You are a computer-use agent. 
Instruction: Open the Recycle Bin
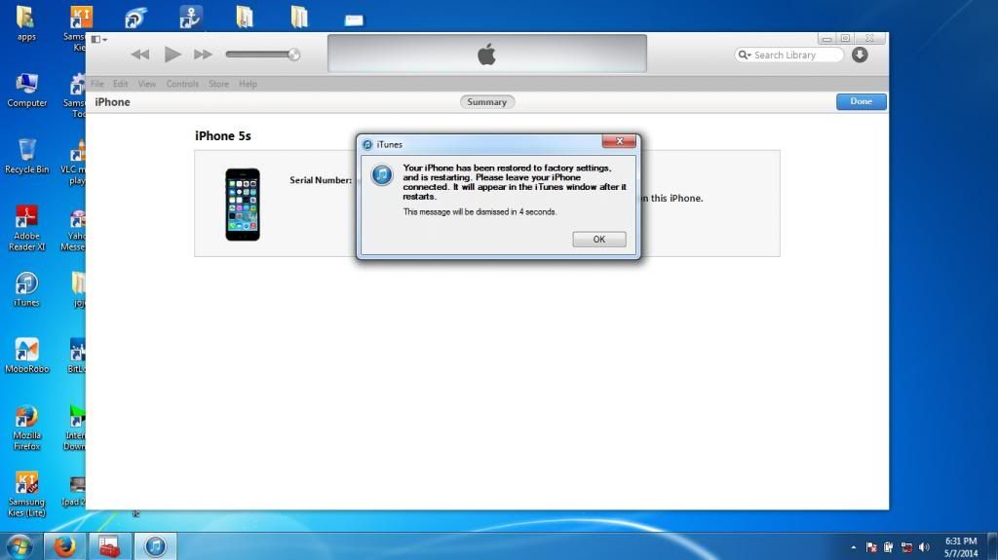coord(26,157)
